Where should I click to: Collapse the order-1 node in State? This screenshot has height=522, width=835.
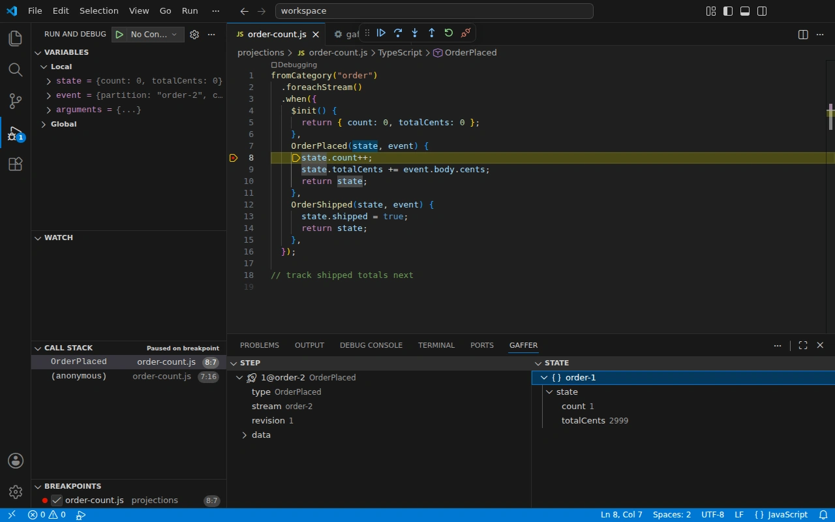click(544, 378)
